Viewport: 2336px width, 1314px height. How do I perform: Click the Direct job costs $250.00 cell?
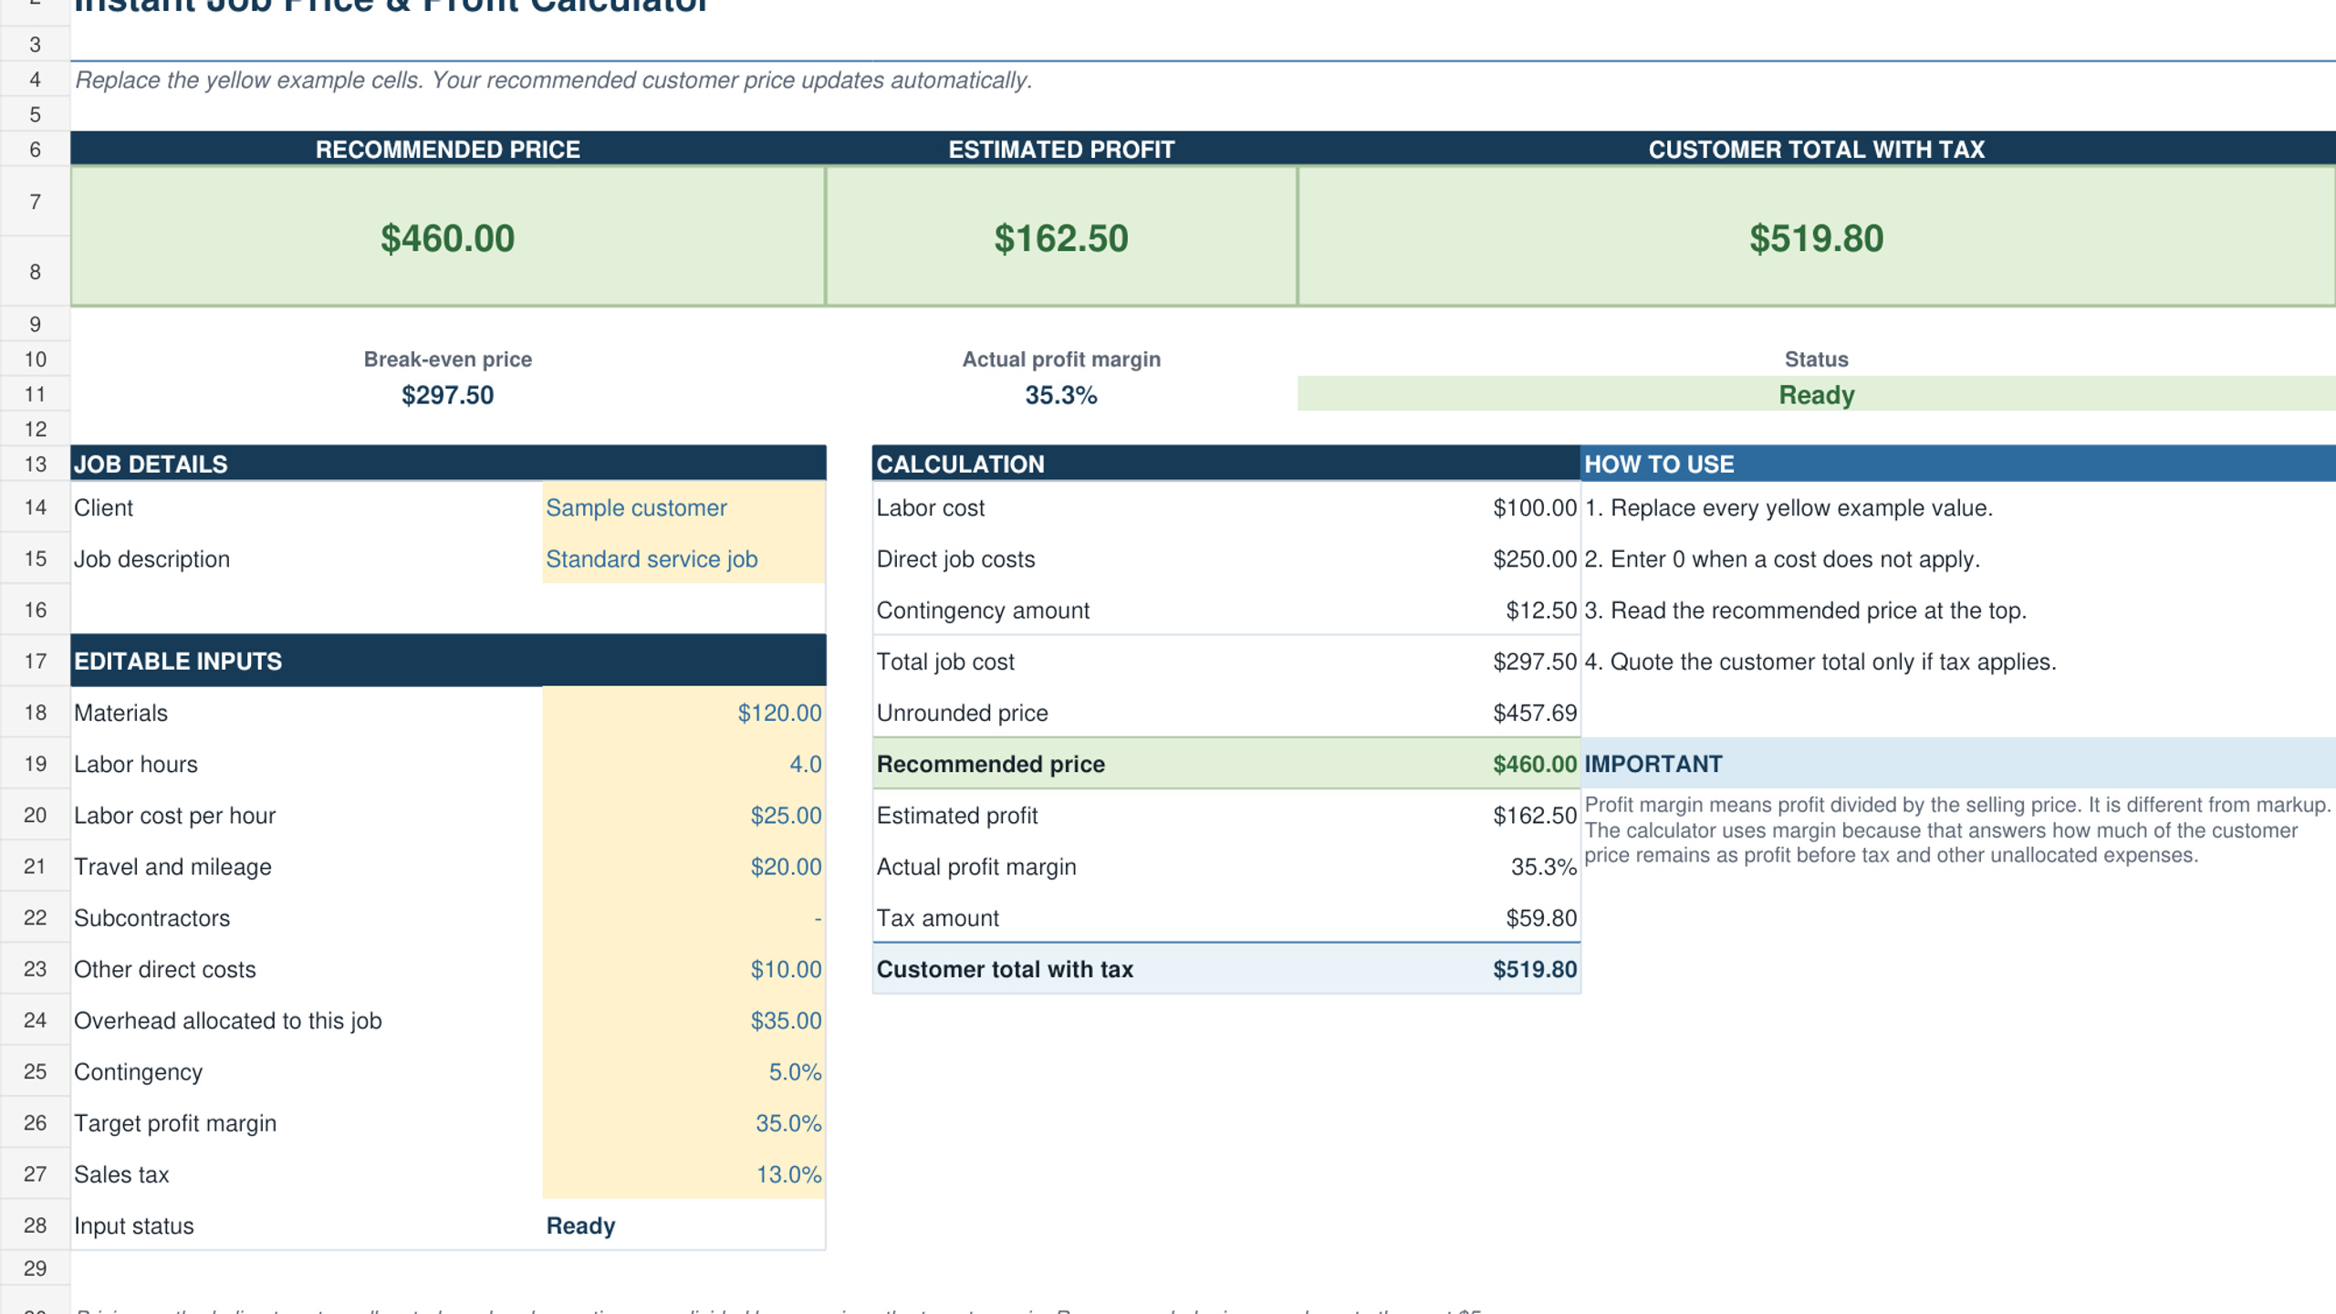pos(1535,558)
